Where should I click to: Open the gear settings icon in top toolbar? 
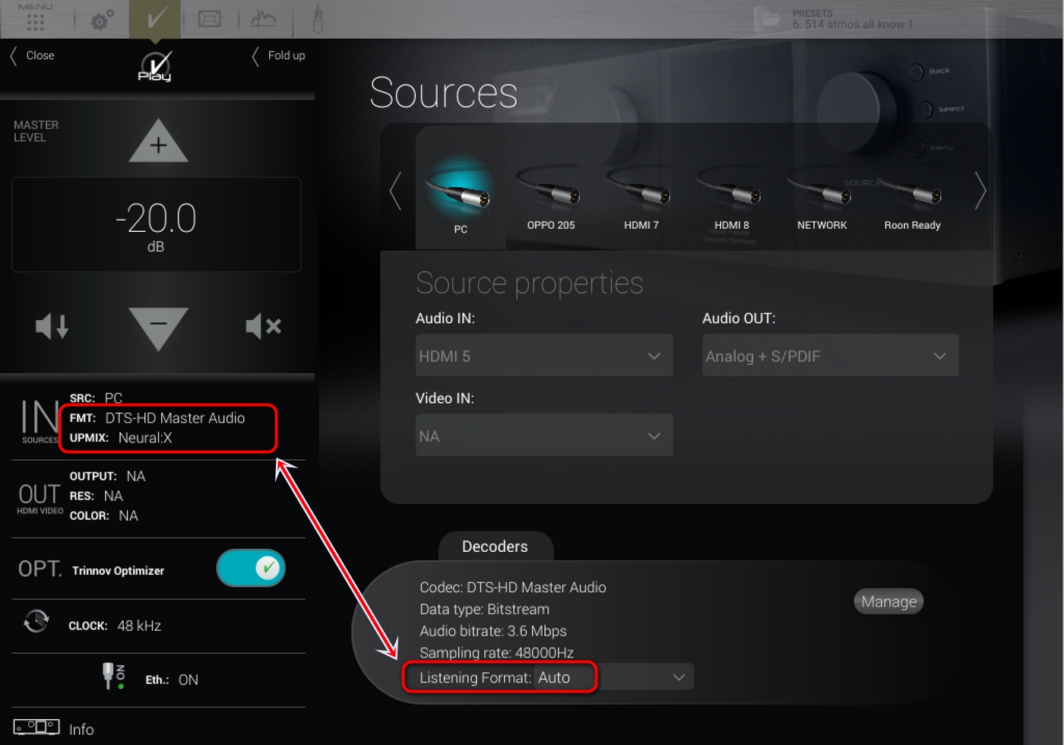103,20
